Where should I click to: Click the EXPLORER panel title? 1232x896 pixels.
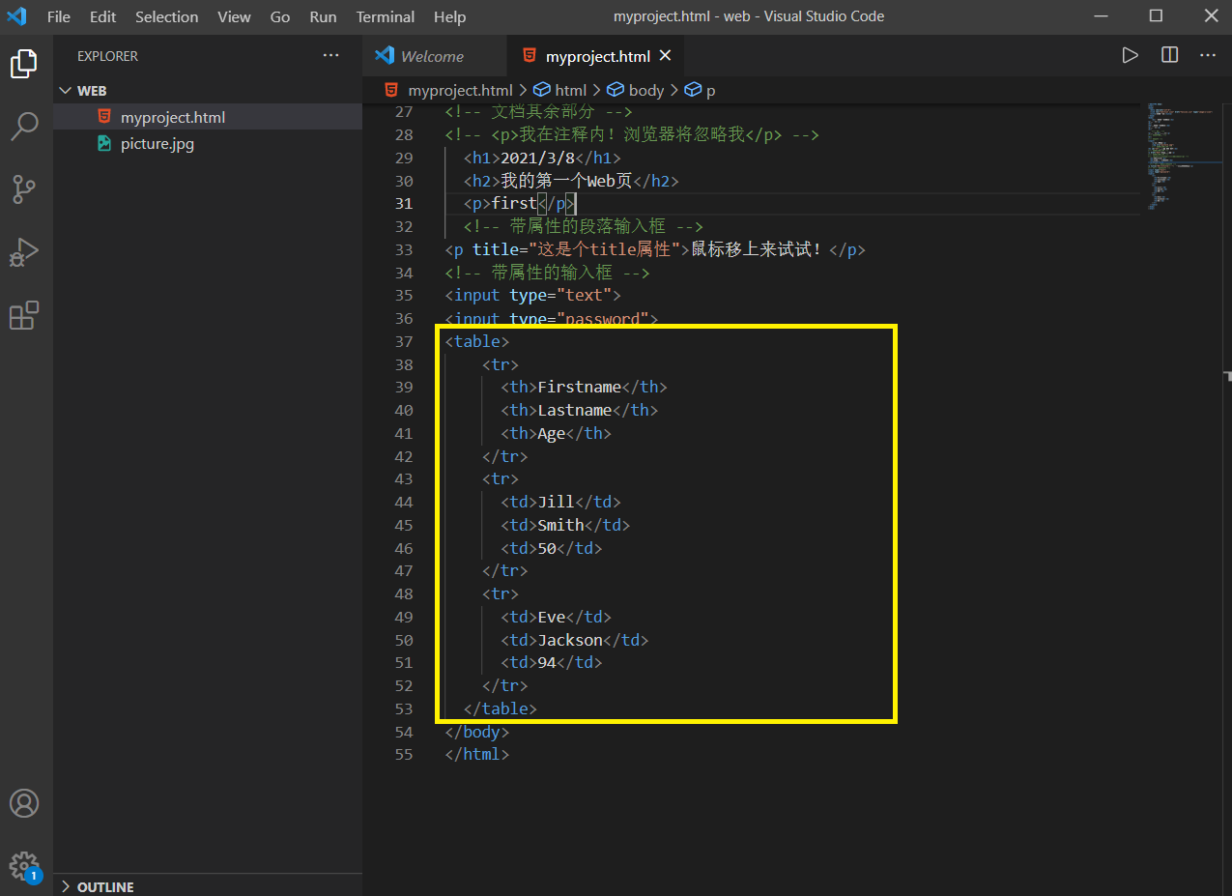click(107, 56)
